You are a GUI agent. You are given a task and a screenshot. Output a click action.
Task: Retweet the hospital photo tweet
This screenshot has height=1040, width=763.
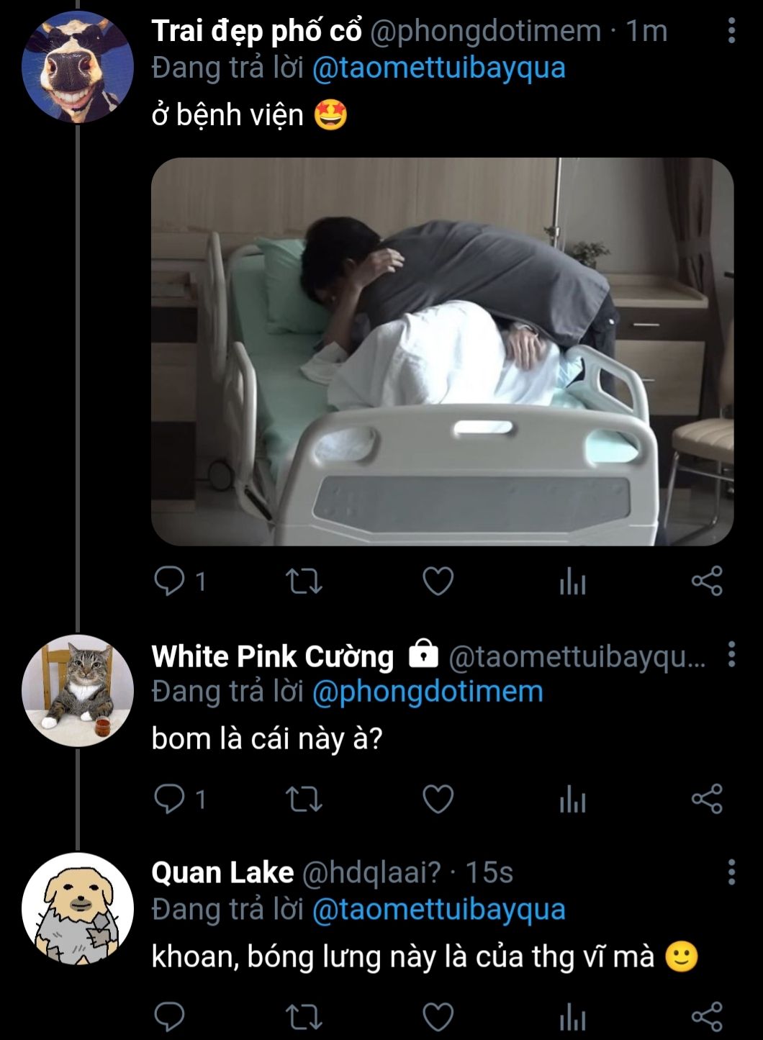pos(304,581)
